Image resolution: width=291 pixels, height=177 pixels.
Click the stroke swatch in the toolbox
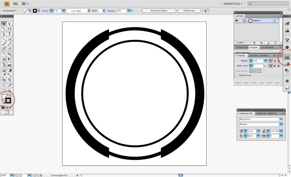click(x=8, y=100)
